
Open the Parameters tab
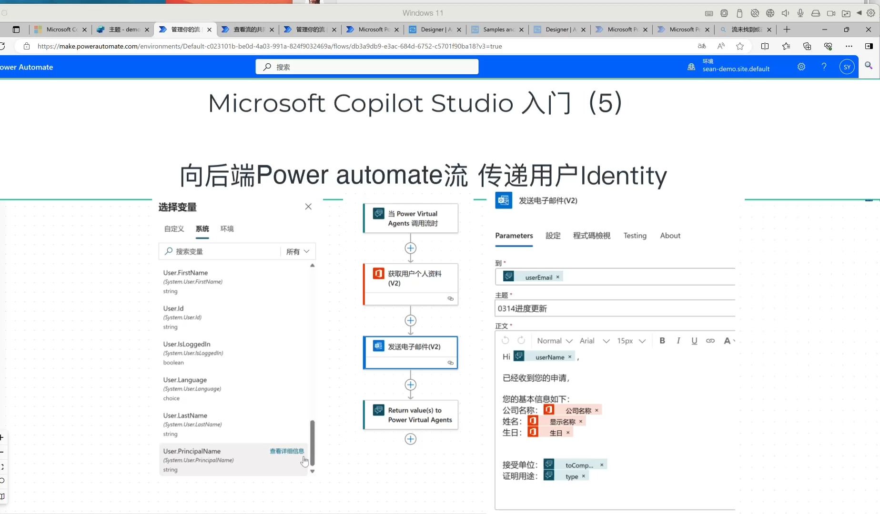[514, 236]
